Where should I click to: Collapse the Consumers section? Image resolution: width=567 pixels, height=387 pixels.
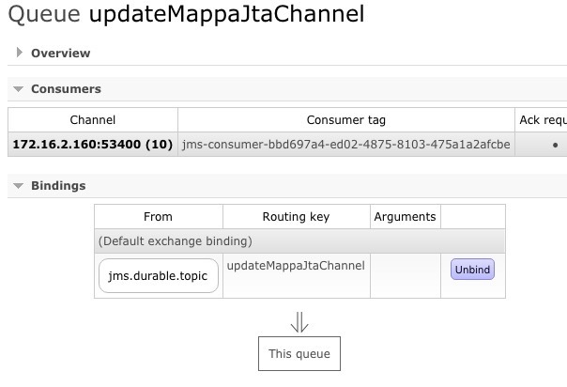65,89
